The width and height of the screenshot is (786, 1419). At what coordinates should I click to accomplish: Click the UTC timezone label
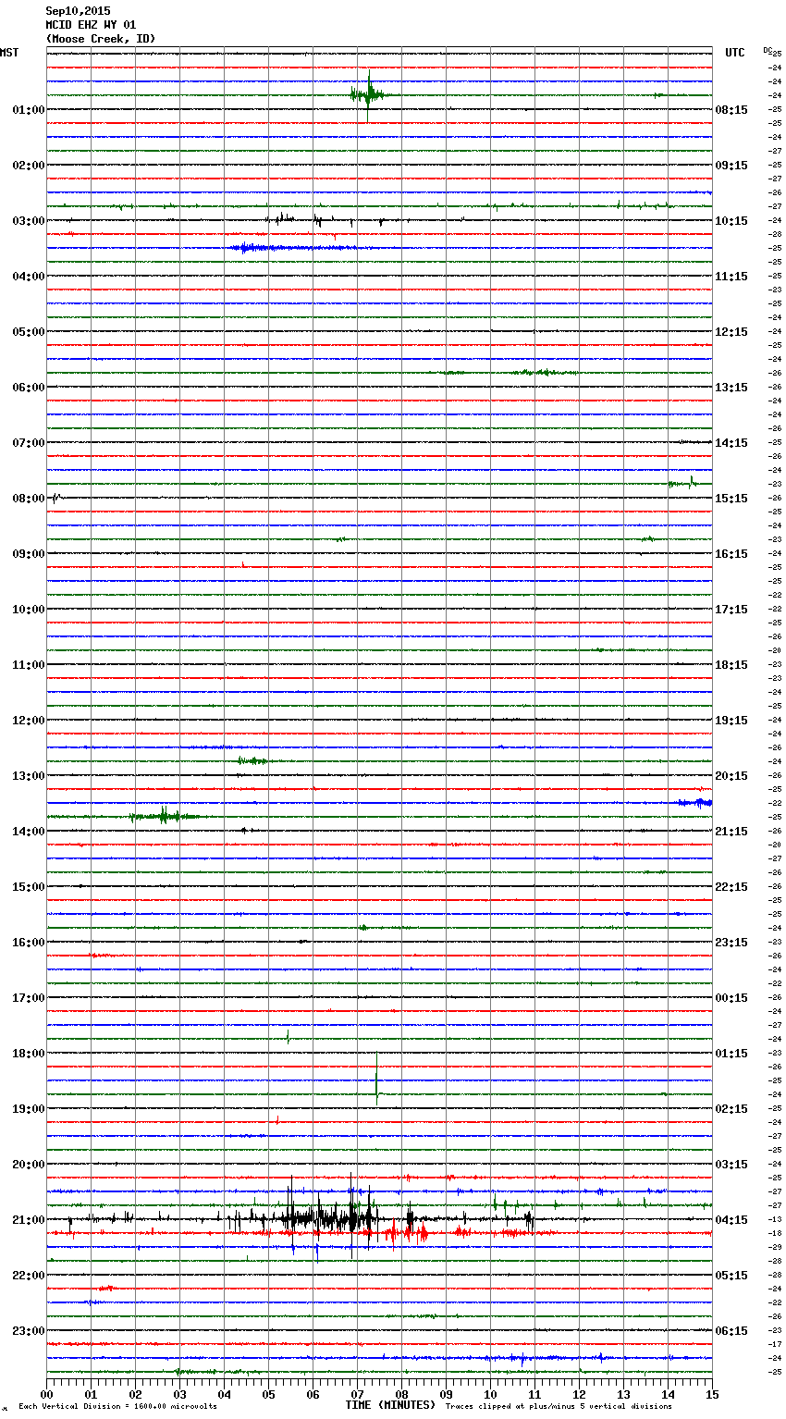[734, 53]
